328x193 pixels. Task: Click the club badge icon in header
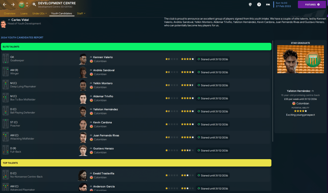pyautogui.click(x=21, y=4)
